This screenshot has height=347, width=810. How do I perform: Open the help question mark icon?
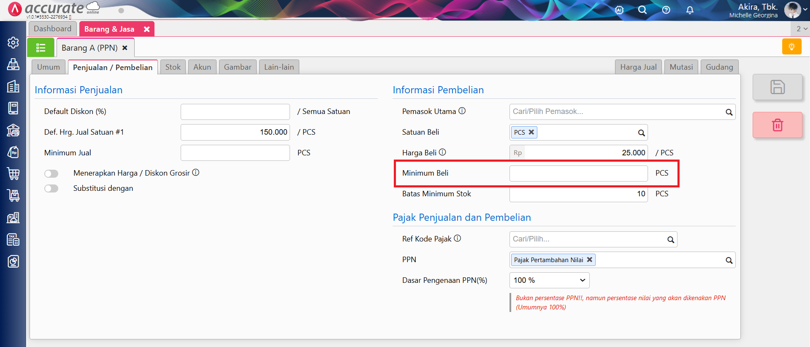666,10
